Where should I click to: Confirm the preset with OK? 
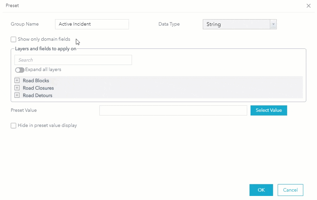tap(261, 190)
